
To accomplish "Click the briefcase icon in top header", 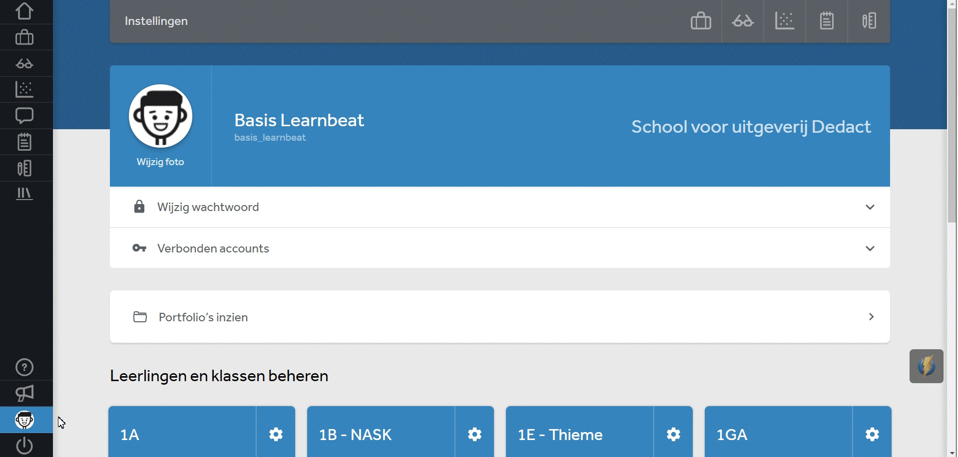I will click(x=701, y=21).
